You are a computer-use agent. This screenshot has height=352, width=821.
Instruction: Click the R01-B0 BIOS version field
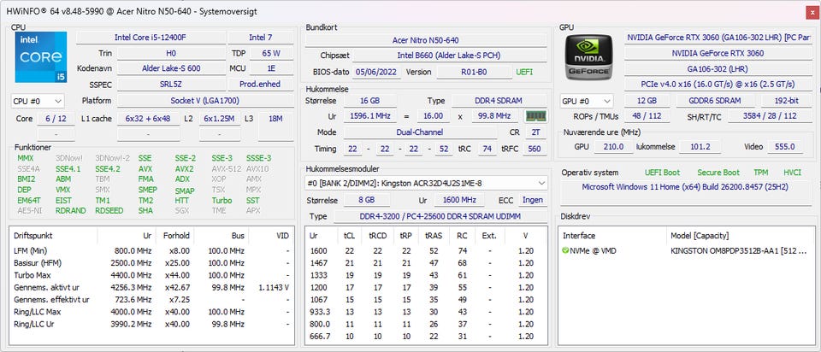(474, 72)
